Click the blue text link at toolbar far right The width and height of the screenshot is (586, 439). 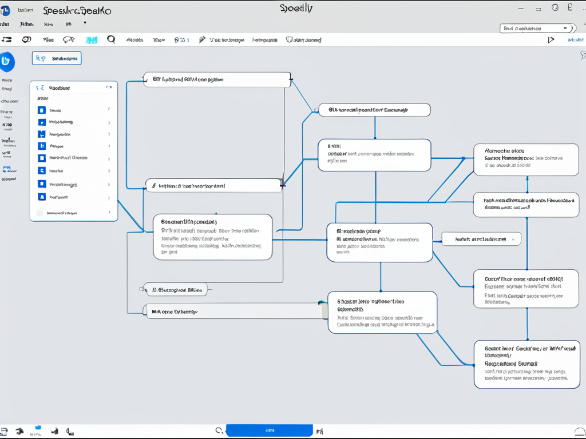pyautogui.click(x=575, y=40)
